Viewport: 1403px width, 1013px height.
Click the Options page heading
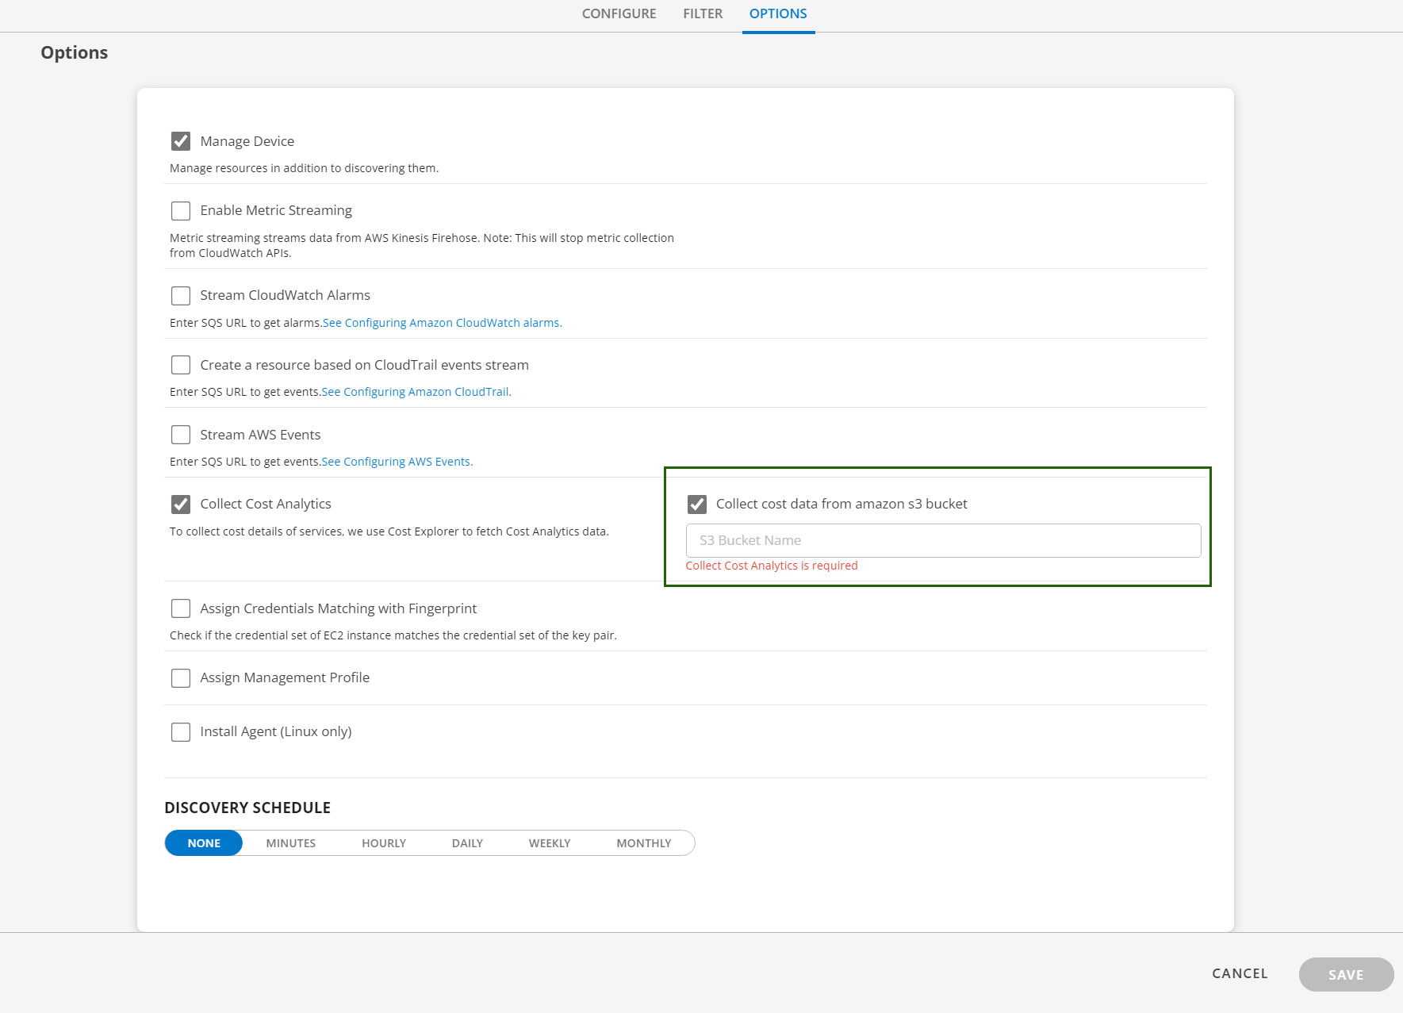tap(75, 52)
